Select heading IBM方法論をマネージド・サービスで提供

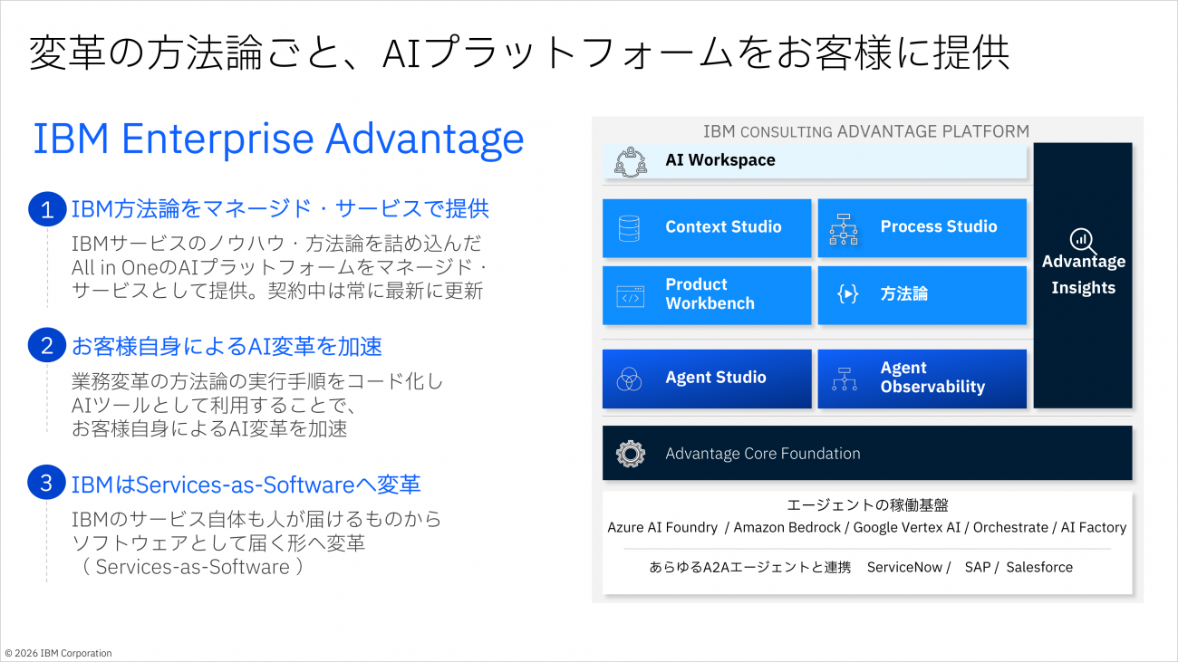point(280,209)
